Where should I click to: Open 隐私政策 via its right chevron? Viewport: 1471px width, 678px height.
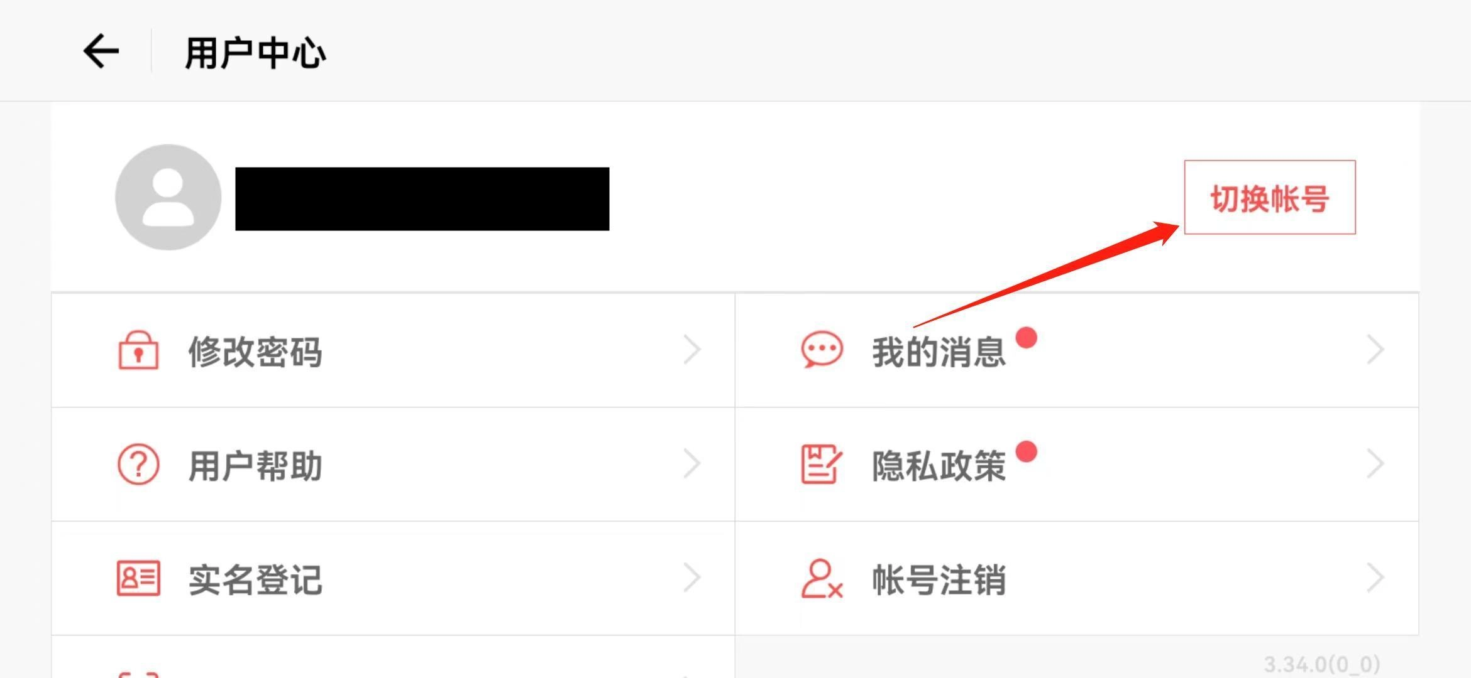[x=1375, y=464]
